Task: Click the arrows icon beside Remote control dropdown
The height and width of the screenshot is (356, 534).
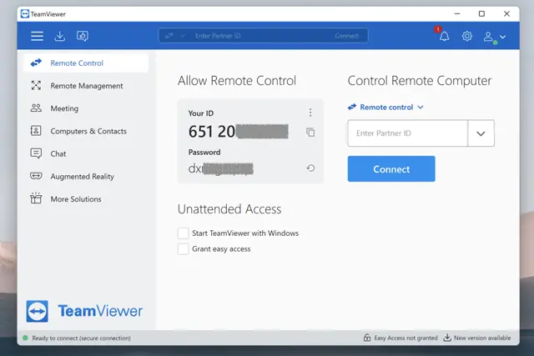Action: tap(352, 107)
